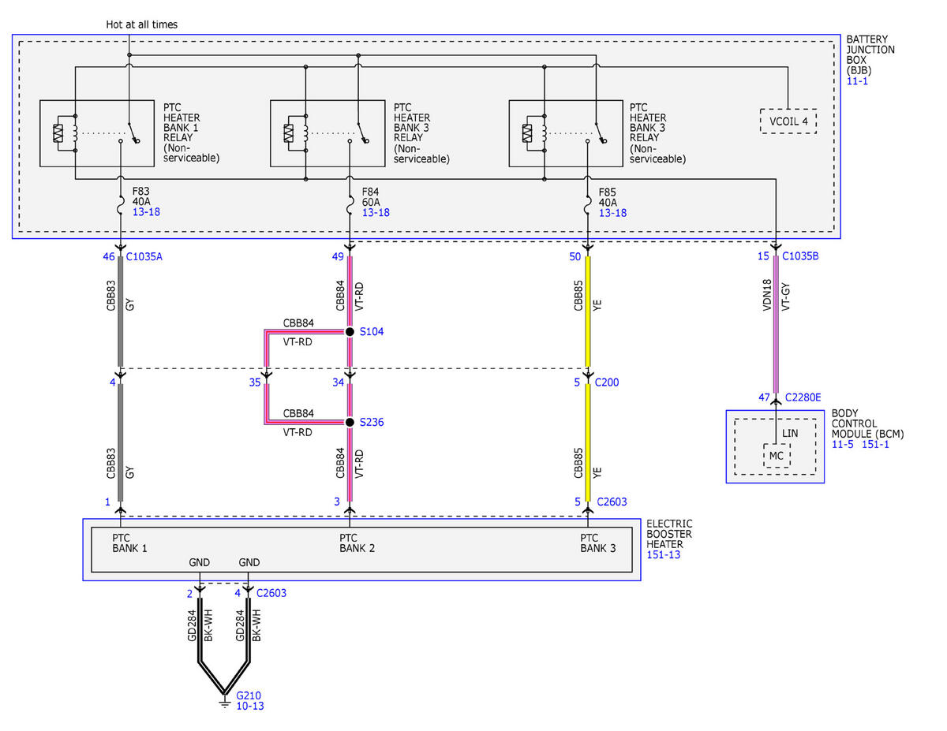Follow the 11-5 link under Body Control Module
Image resolution: width=947 pixels, height=731 pixels.
[x=842, y=445]
